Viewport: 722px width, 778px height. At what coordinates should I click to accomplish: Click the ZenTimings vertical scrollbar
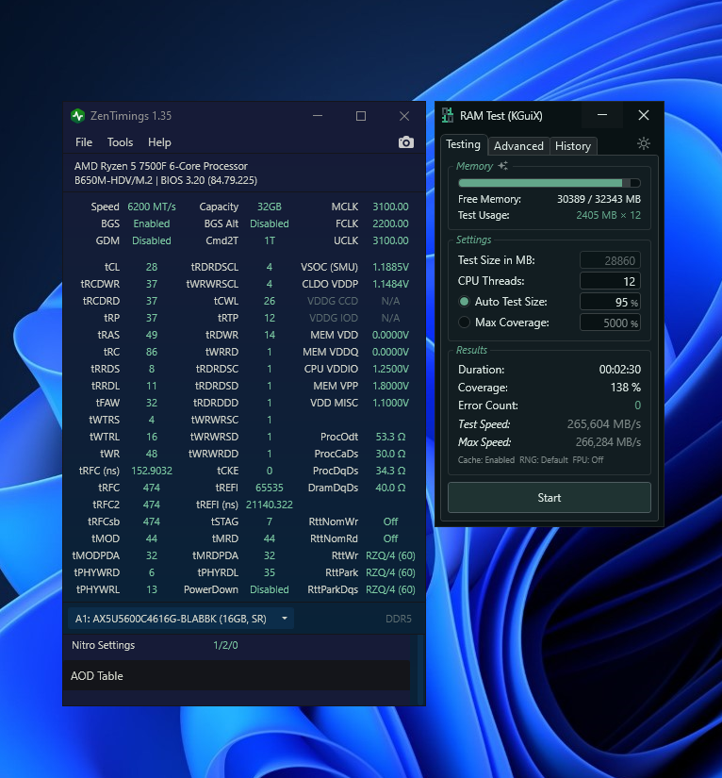point(420,669)
